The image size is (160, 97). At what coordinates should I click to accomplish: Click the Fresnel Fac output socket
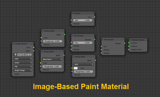click(x=95, y=17)
